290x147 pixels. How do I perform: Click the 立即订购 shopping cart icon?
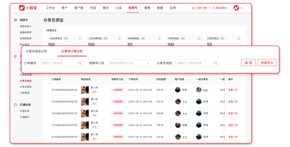click(193, 8)
